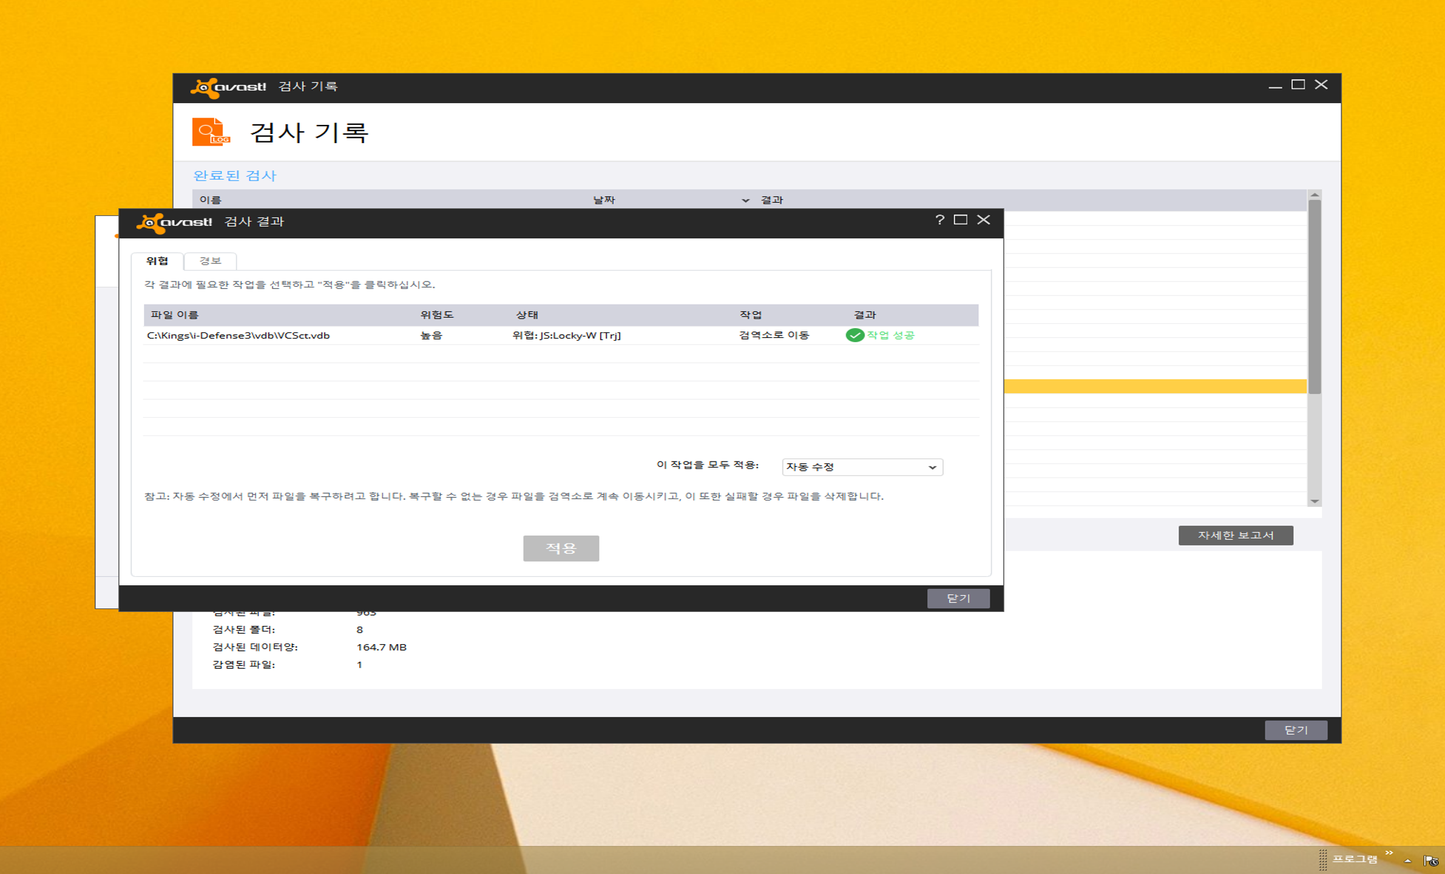Click sort arrow on 날짜 column

(745, 200)
